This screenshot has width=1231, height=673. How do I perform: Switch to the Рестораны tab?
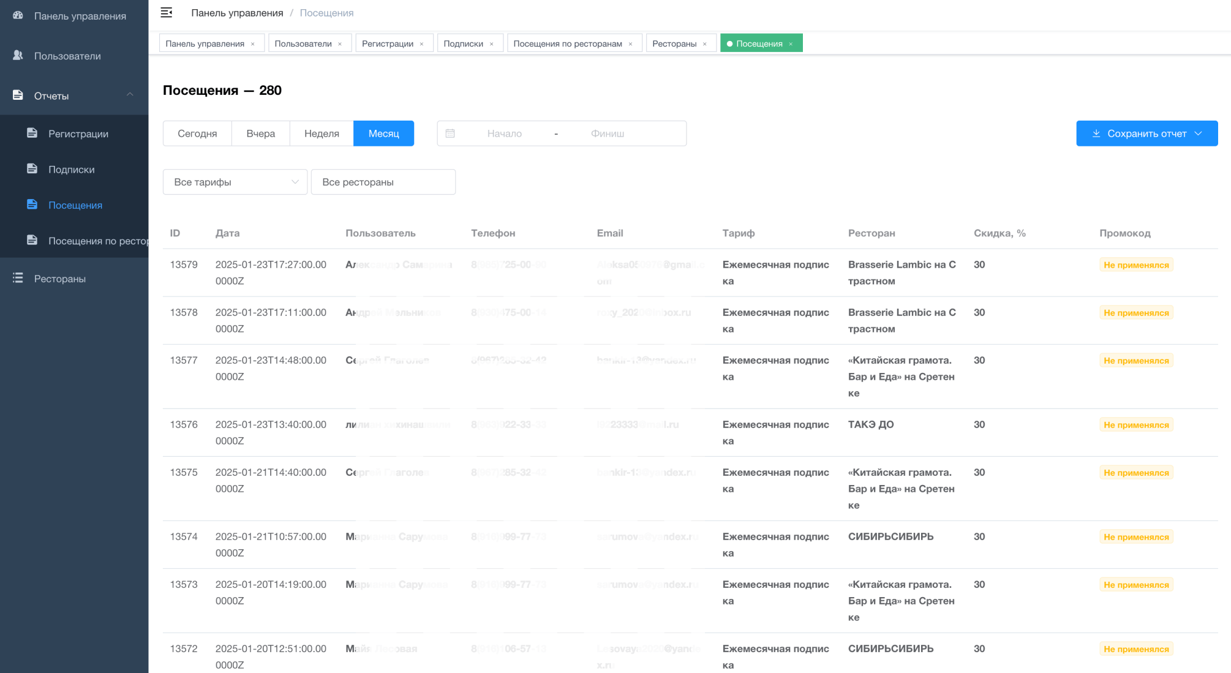[x=674, y=43]
